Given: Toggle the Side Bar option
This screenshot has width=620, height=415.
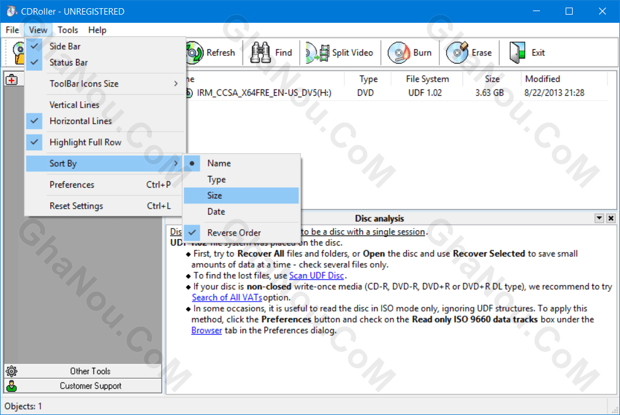Looking at the screenshot, I should (106, 46).
